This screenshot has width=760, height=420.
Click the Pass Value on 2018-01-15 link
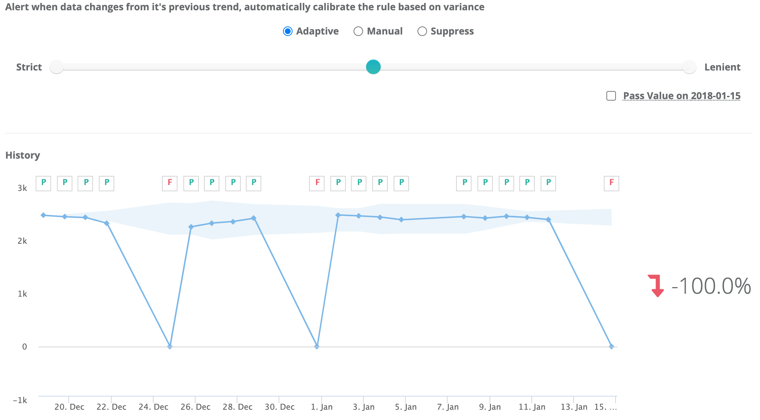[682, 96]
